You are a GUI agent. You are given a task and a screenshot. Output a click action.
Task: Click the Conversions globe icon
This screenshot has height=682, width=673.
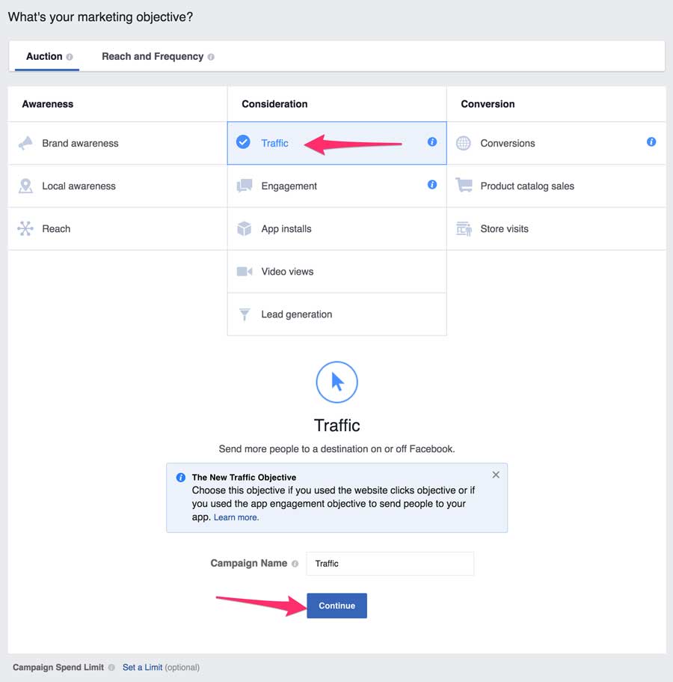point(464,143)
